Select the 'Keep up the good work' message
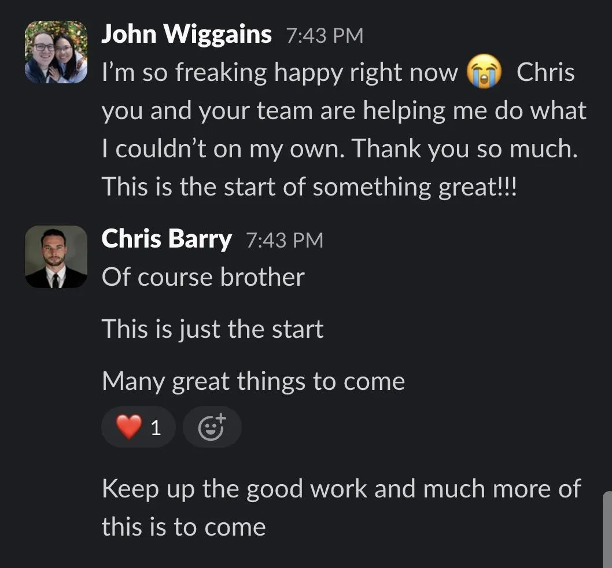 [x=341, y=507]
